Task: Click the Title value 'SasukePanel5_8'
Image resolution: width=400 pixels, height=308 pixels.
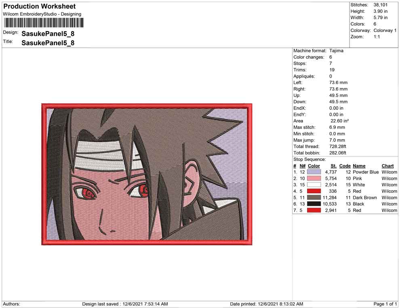Action: click(48, 43)
